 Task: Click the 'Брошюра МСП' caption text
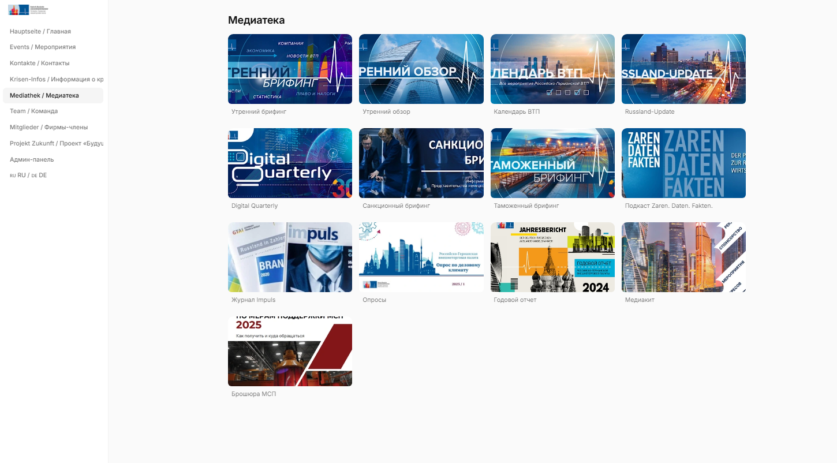[x=254, y=394]
